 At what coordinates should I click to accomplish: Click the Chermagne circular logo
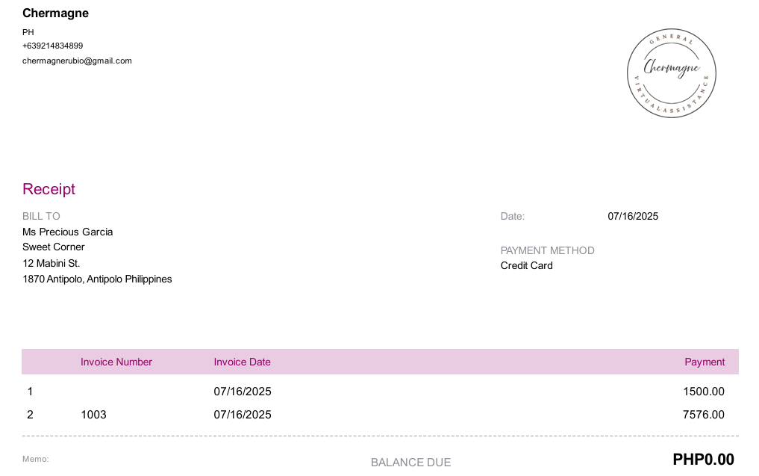click(672, 72)
